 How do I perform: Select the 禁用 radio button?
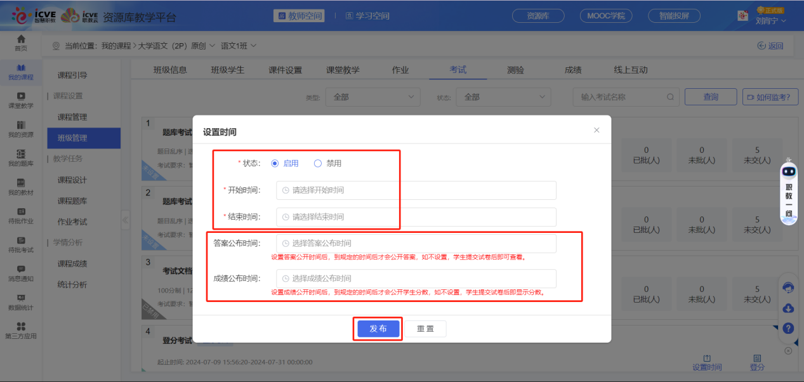click(317, 163)
